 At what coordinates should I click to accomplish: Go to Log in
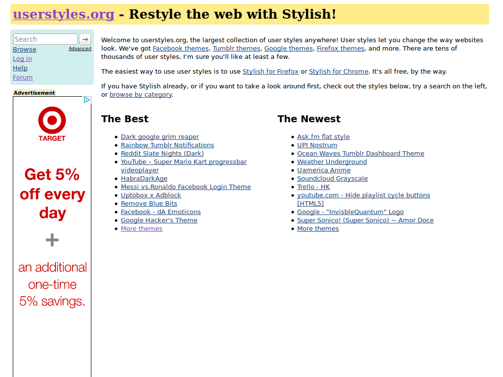pyautogui.click(x=22, y=59)
